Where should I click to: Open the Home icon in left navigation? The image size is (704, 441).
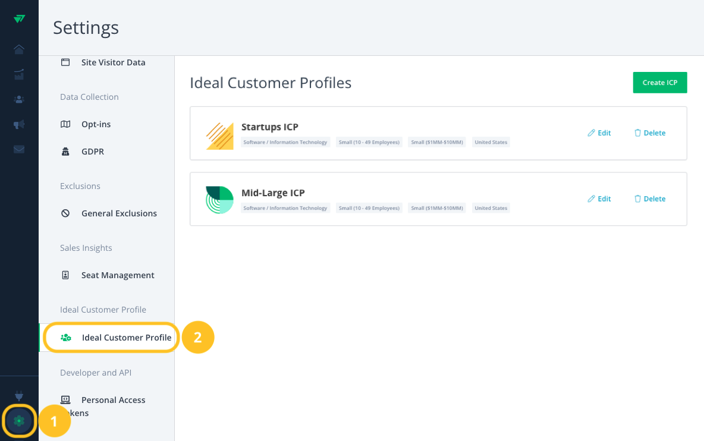19,49
